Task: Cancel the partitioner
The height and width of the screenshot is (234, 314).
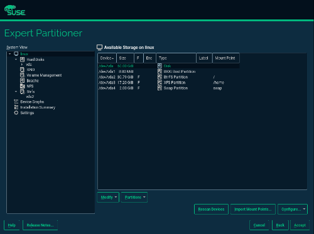Action: (259, 225)
